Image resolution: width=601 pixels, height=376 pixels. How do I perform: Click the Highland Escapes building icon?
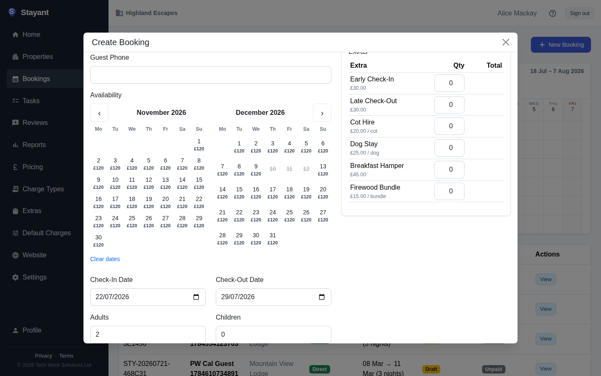tap(119, 13)
